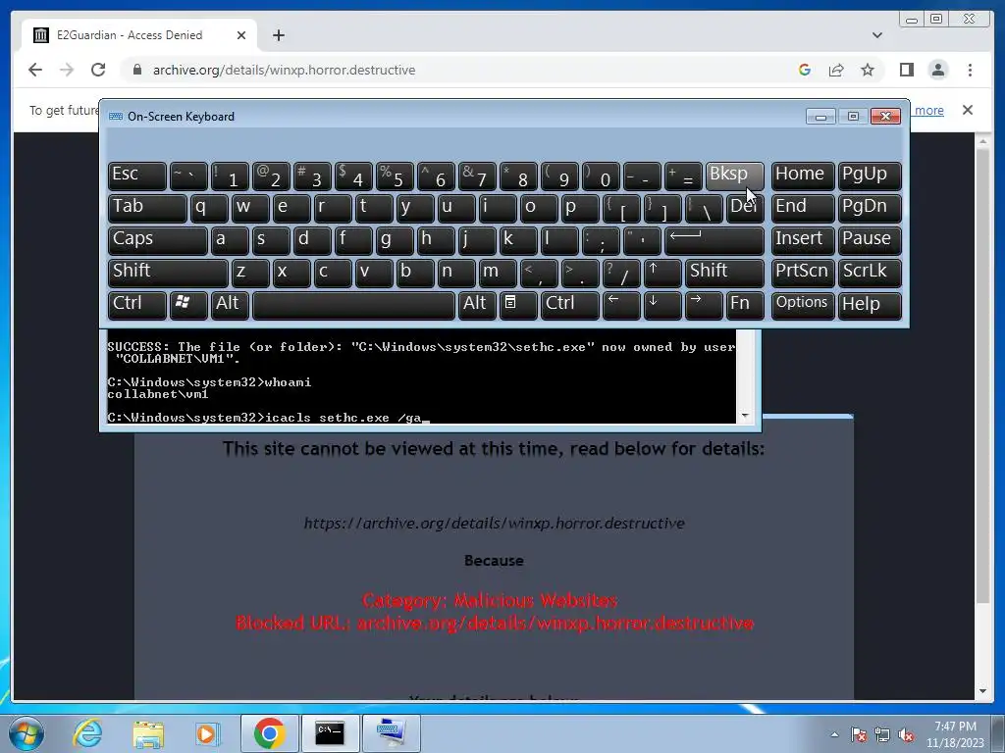This screenshot has height=753, width=1005.
Task: Click the left arrow key
Action: 621,304
